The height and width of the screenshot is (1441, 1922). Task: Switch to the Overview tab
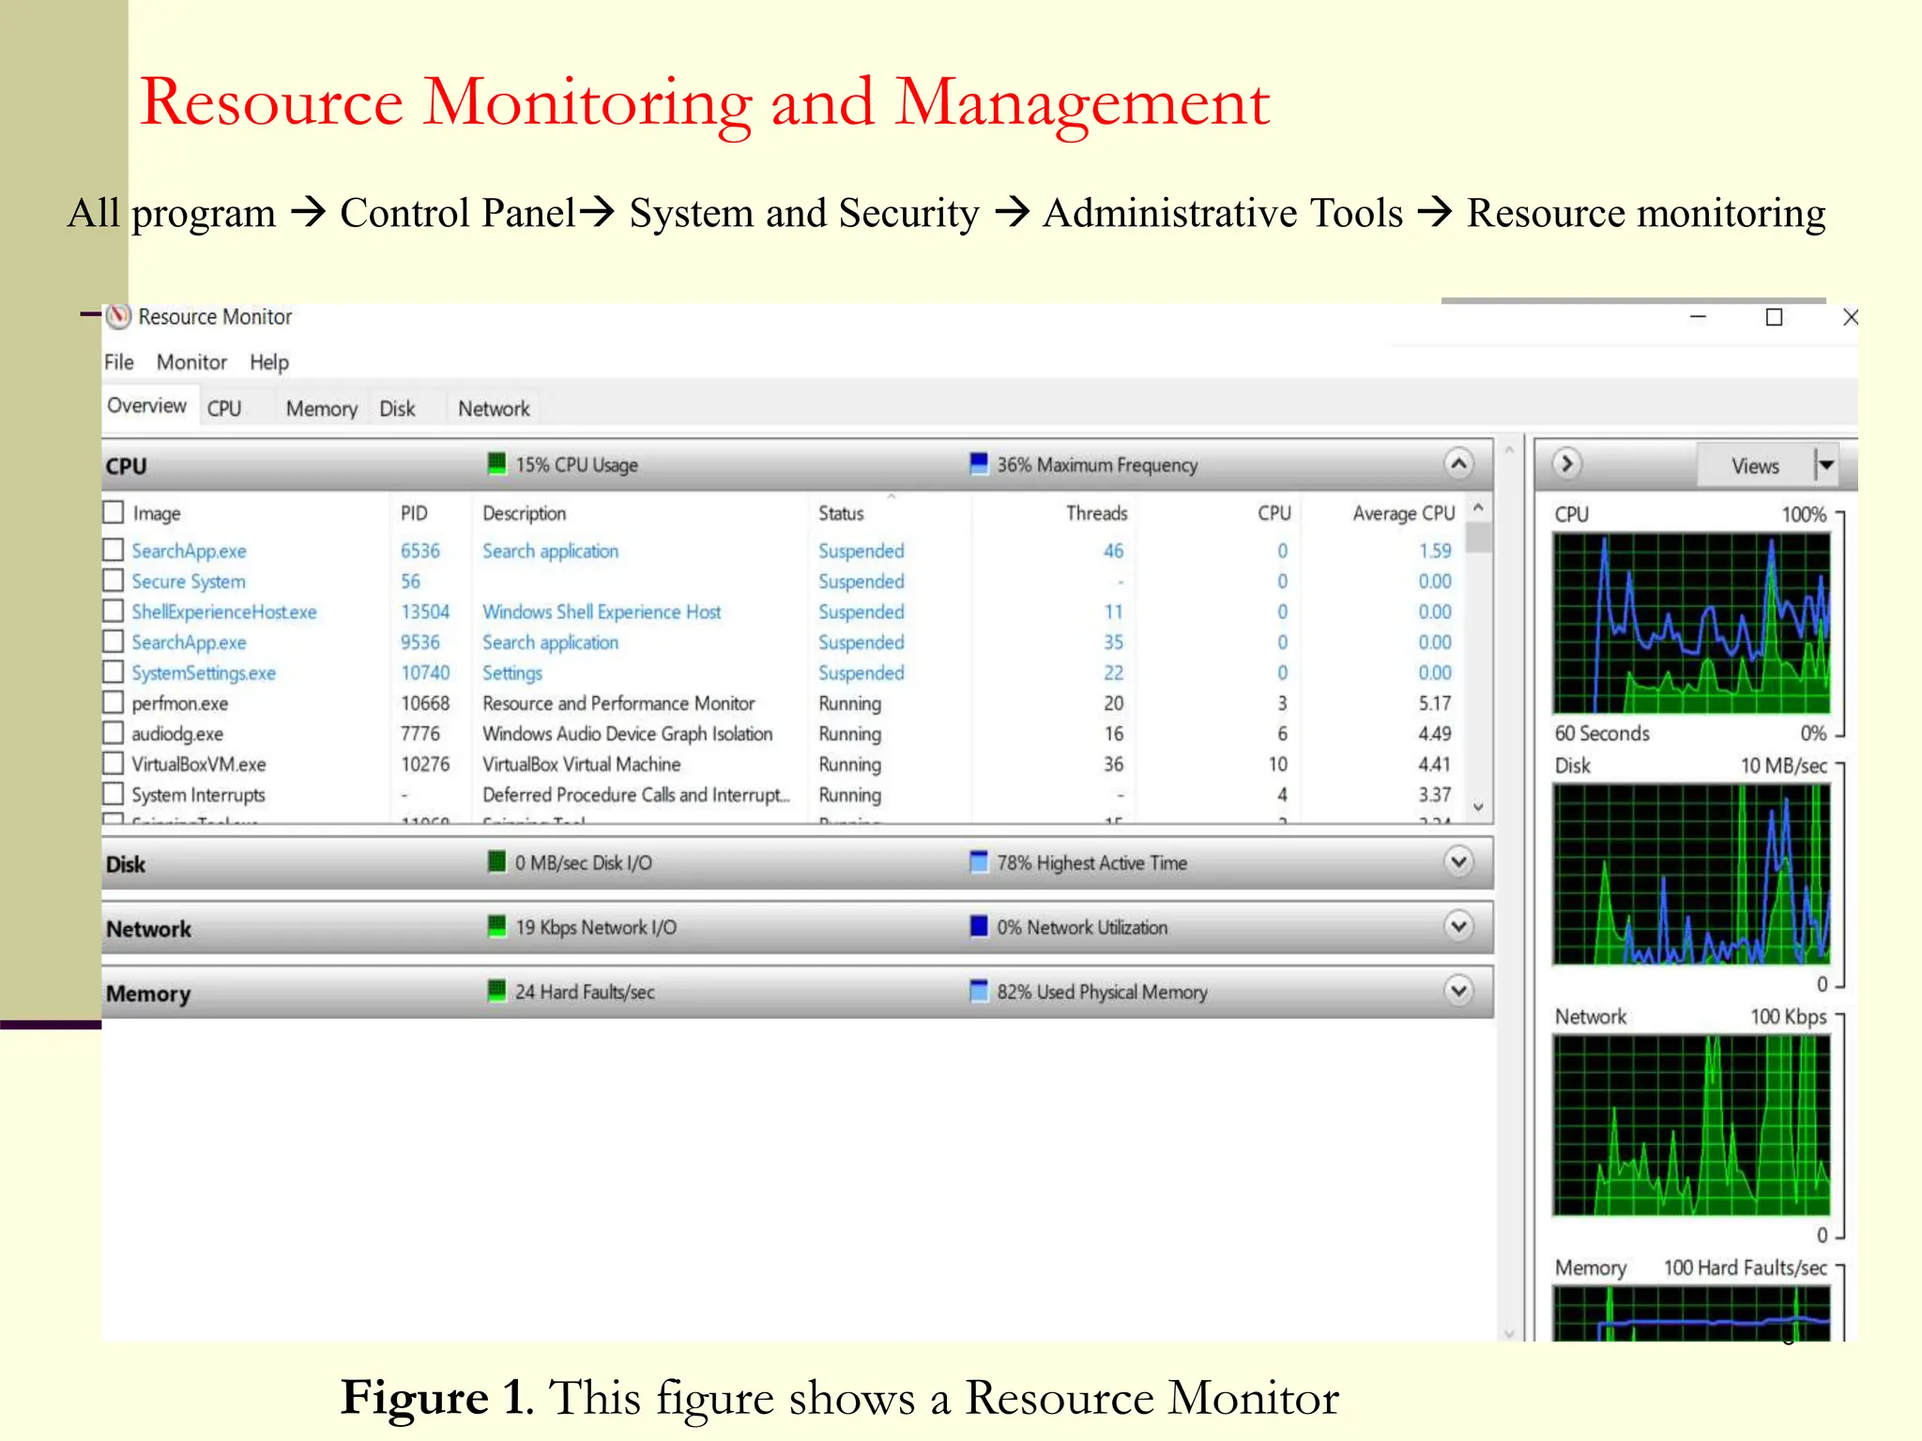pos(147,405)
